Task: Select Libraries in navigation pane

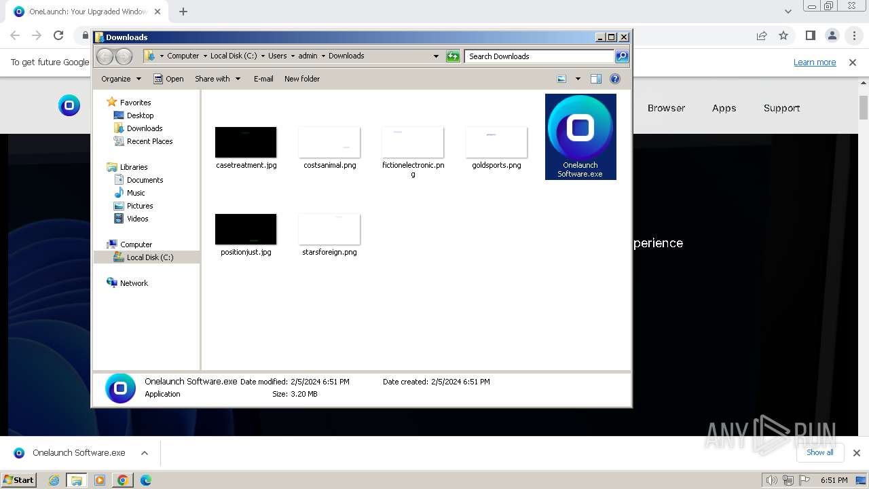Action: click(x=134, y=167)
